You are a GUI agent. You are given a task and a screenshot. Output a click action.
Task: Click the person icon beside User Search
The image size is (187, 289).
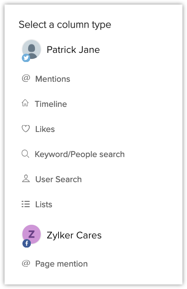pos(26,178)
